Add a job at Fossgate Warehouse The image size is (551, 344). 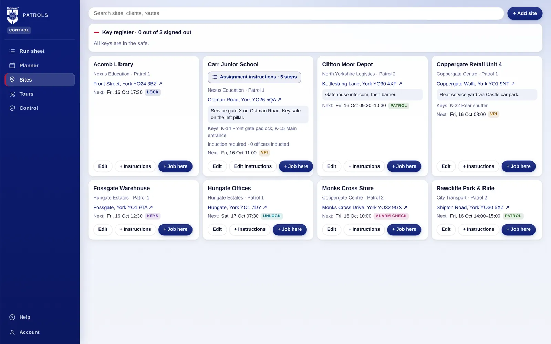175,229
